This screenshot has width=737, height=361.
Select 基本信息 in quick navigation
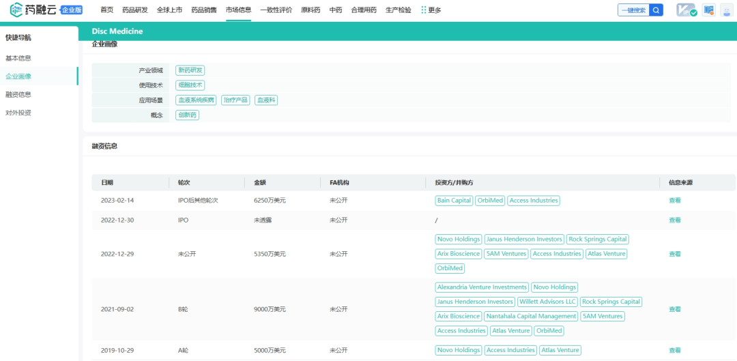point(18,58)
